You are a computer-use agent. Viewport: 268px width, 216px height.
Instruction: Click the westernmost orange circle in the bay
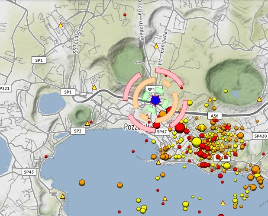(x=82, y=183)
